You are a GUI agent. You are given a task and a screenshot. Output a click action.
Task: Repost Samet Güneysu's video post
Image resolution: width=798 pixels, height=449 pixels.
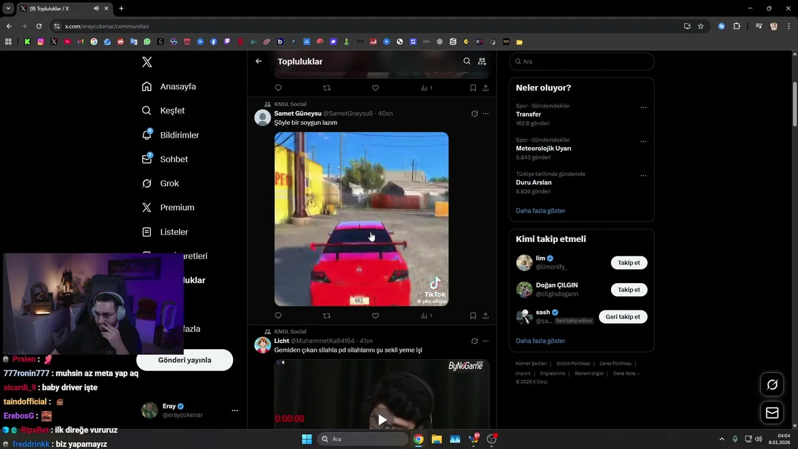(x=327, y=316)
